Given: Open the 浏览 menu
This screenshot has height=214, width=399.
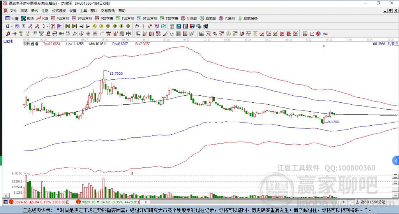Looking at the screenshot, I should [x=24, y=11].
